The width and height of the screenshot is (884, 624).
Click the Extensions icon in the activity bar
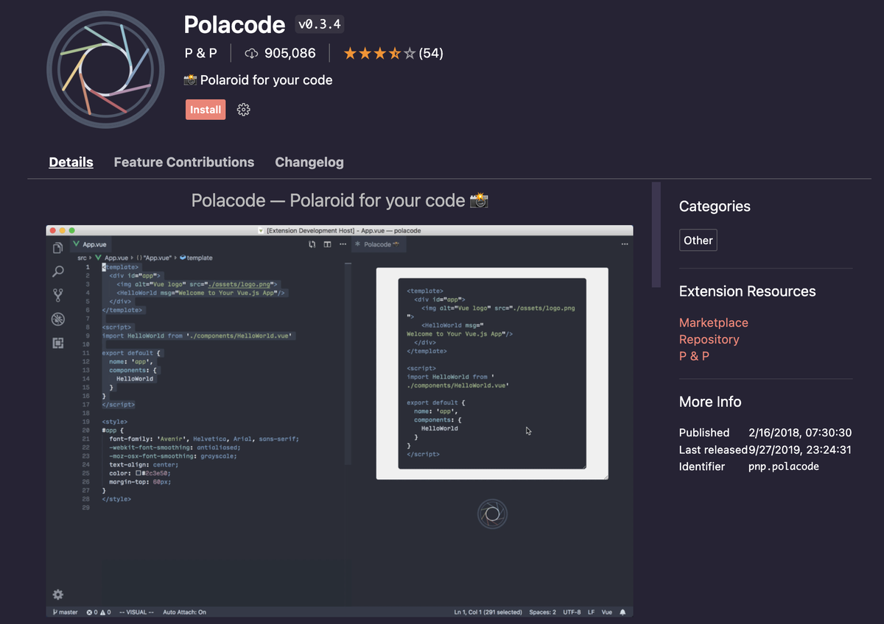[57, 342]
